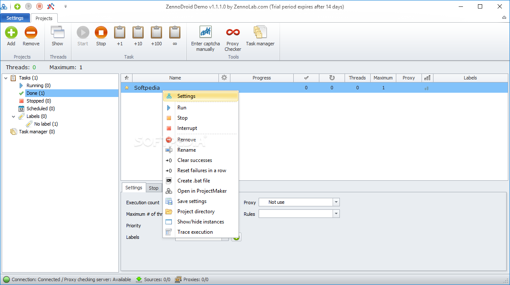Choose Reset failures in a row
Screen dimensions: 510x285
tap(200, 170)
